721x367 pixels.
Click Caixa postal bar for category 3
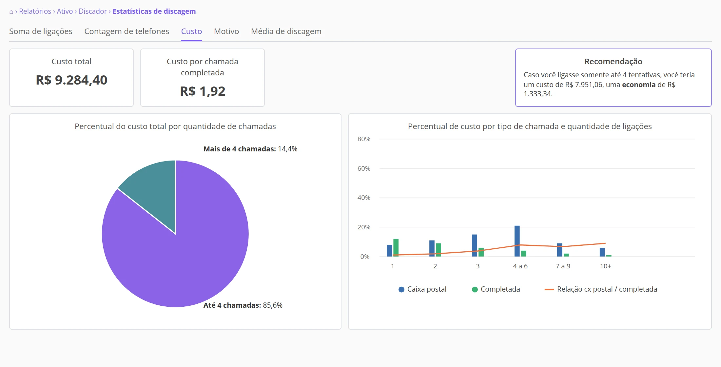click(x=474, y=245)
